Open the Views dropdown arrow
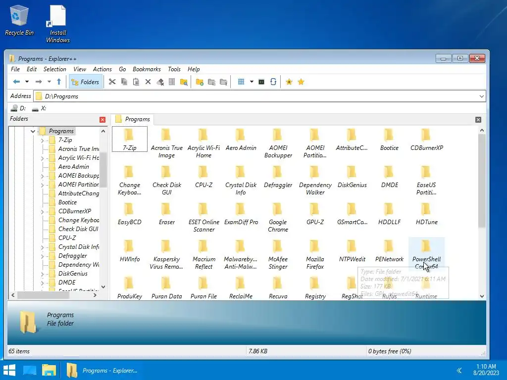Image resolution: width=507 pixels, height=380 pixels. [252, 82]
